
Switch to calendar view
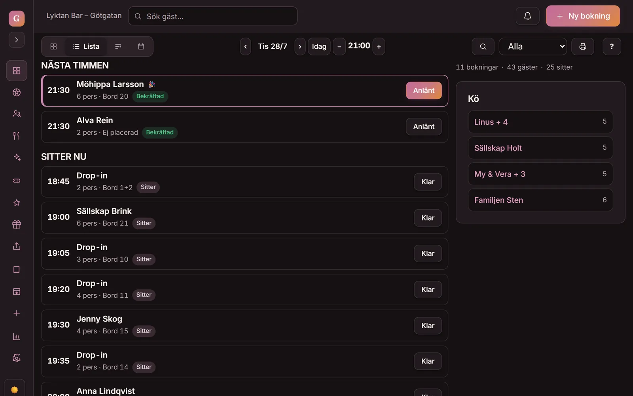[141, 46]
